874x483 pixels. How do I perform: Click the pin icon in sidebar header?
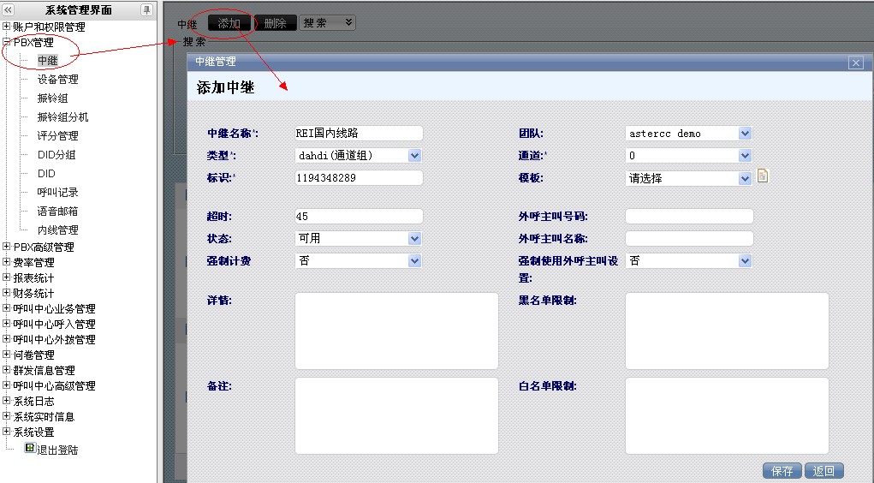146,10
